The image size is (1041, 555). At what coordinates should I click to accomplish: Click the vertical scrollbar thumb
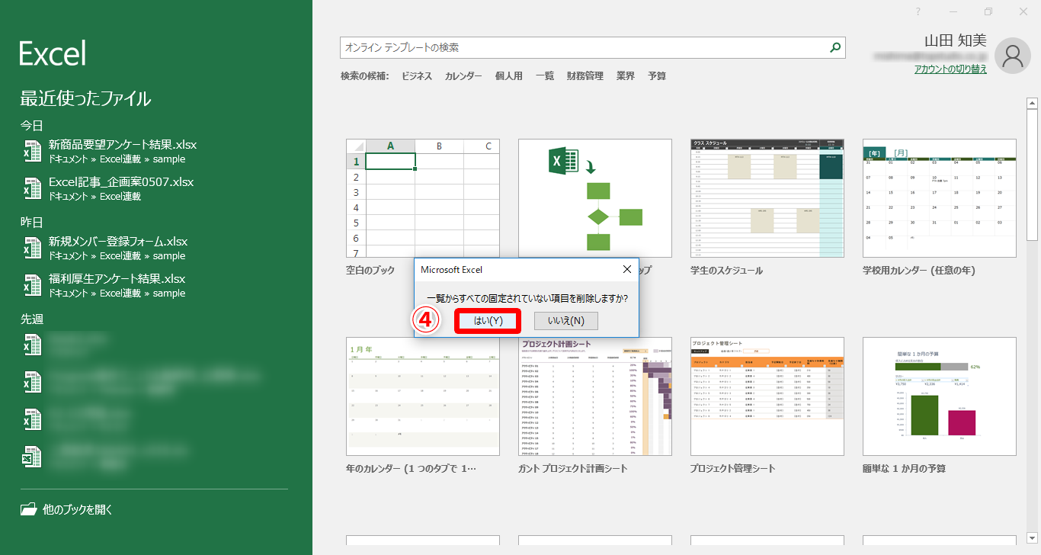coord(1032,175)
